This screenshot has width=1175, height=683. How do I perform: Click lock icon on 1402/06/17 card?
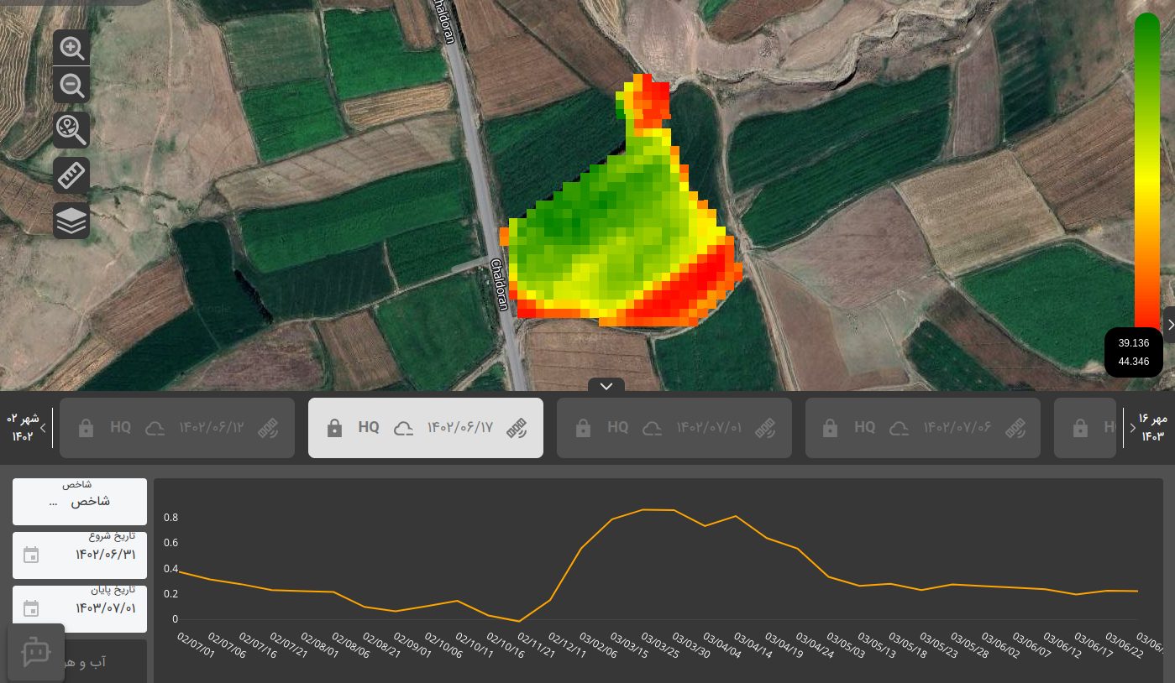pyautogui.click(x=334, y=429)
